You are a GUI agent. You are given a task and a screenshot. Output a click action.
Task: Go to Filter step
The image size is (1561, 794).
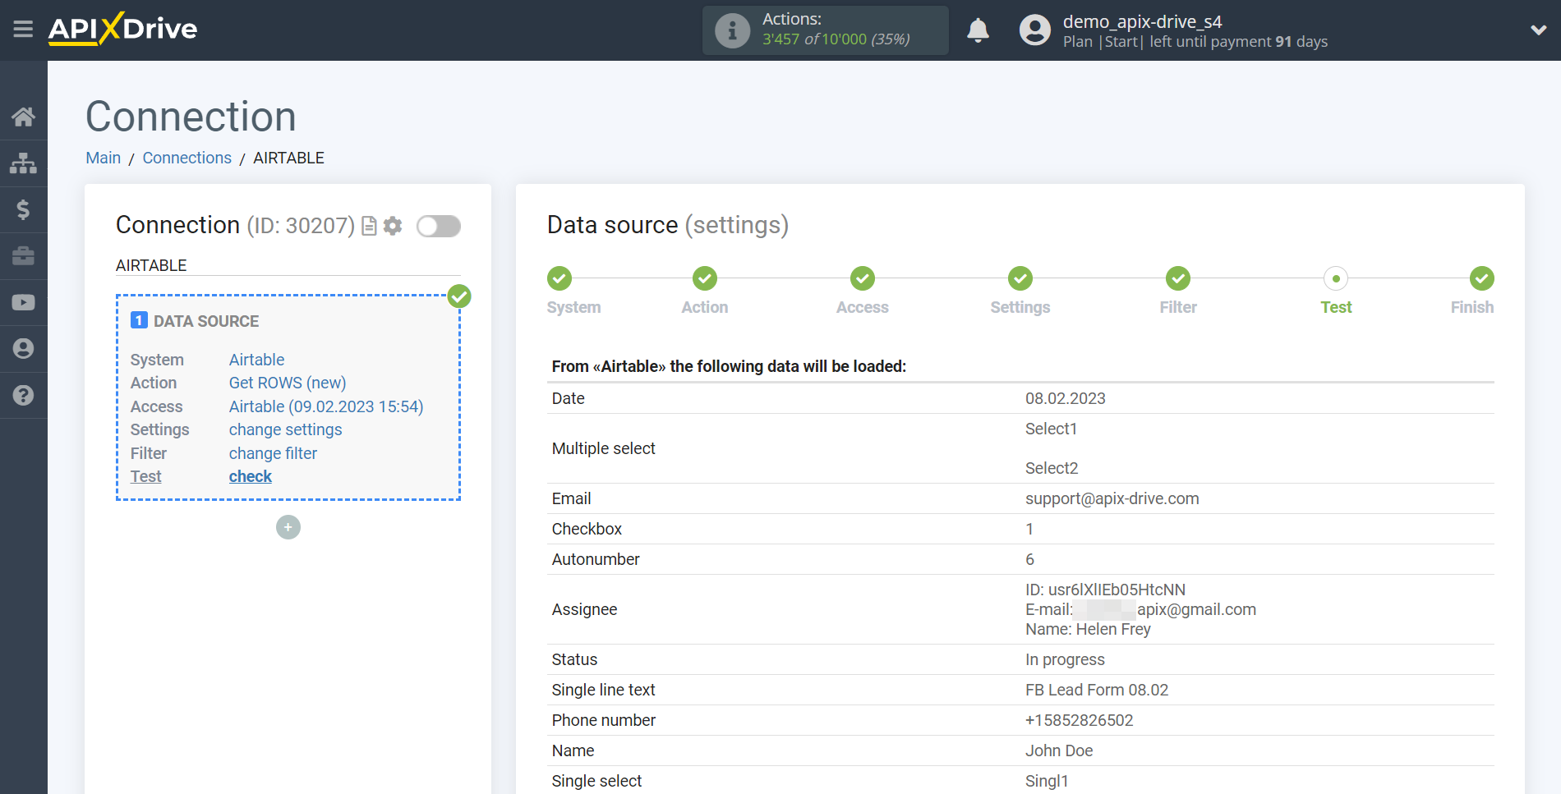[x=1178, y=307]
